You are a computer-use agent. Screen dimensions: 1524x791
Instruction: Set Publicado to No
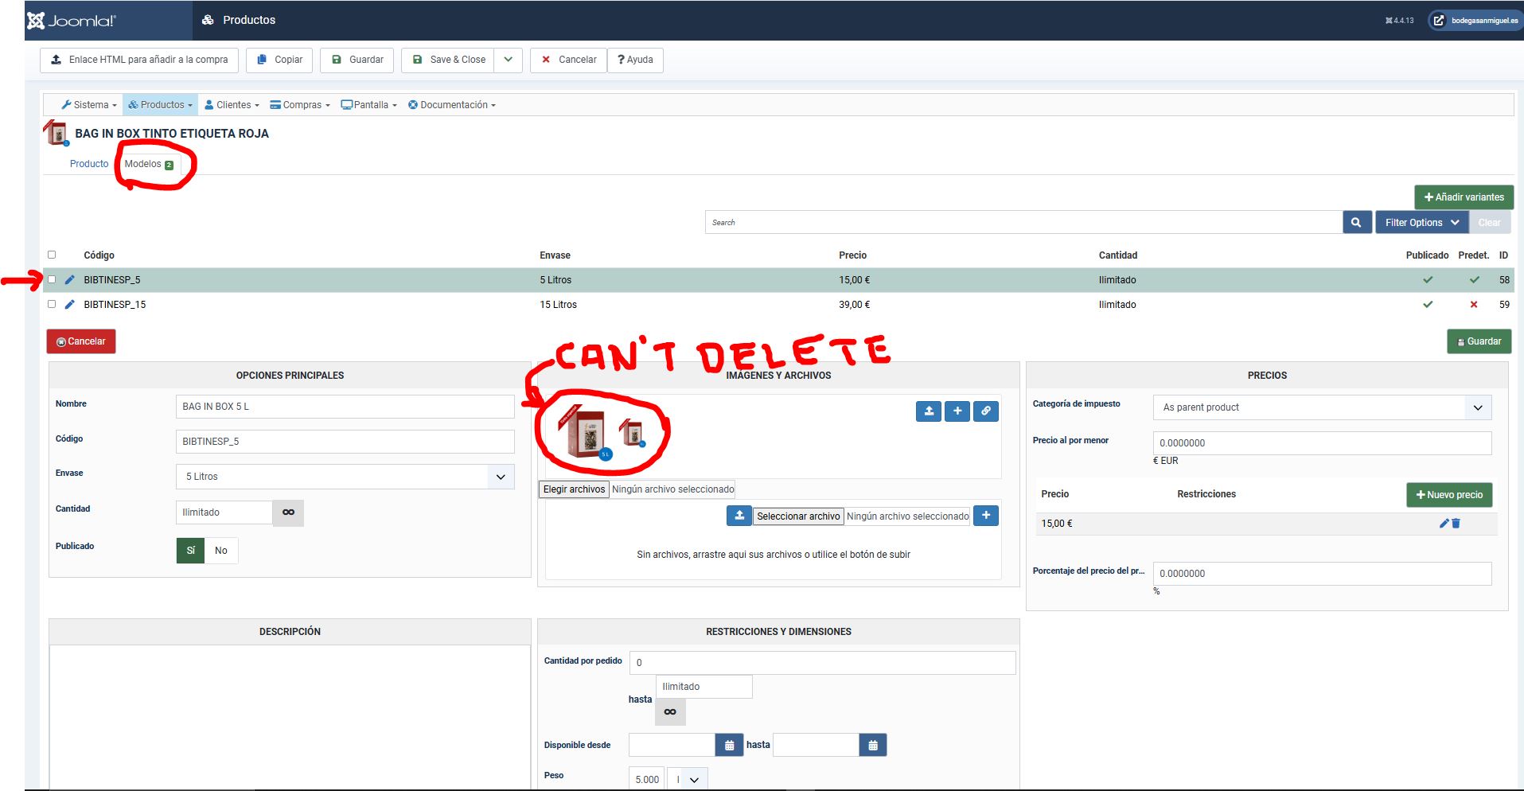click(221, 551)
